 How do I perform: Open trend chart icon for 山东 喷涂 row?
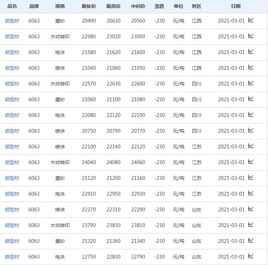point(251,209)
